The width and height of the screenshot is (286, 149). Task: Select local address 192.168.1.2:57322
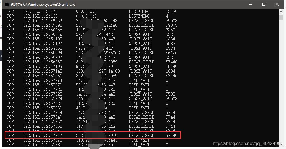[43, 94]
